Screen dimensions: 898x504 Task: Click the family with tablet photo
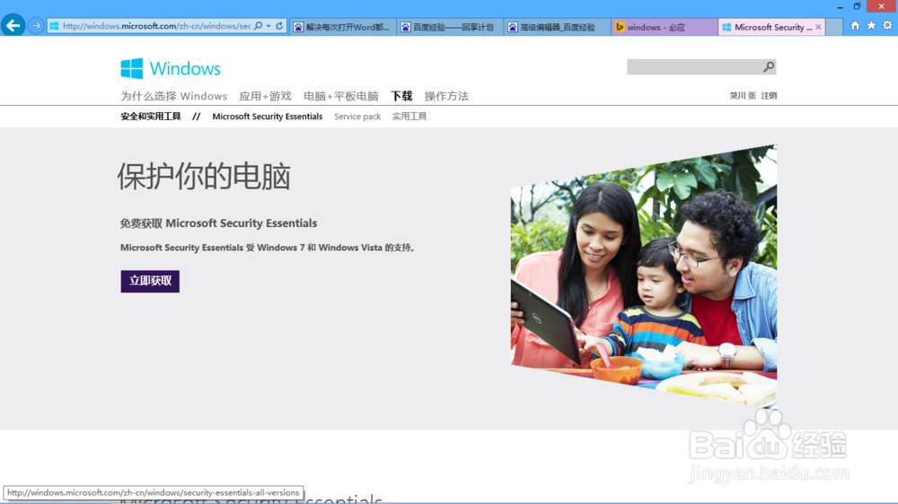click(644, 275)
